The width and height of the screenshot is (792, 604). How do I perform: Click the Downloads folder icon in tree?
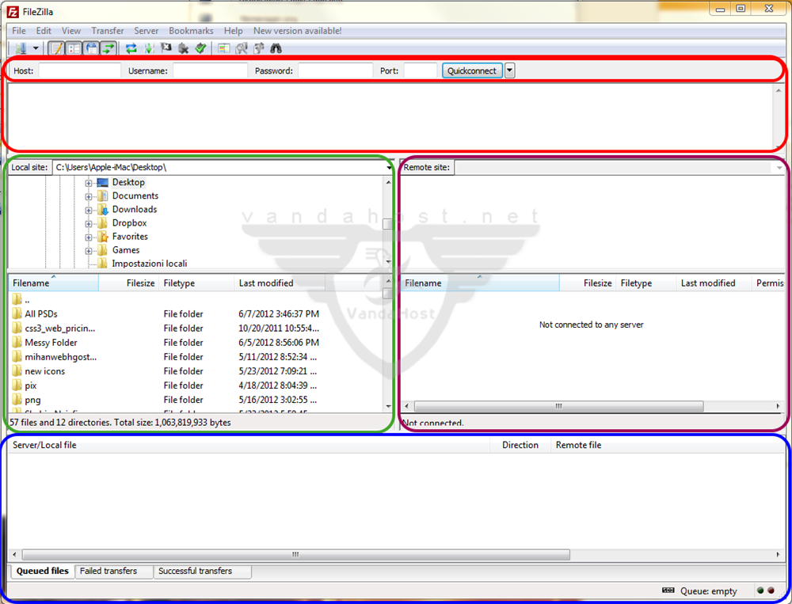[x=102, y=210]
